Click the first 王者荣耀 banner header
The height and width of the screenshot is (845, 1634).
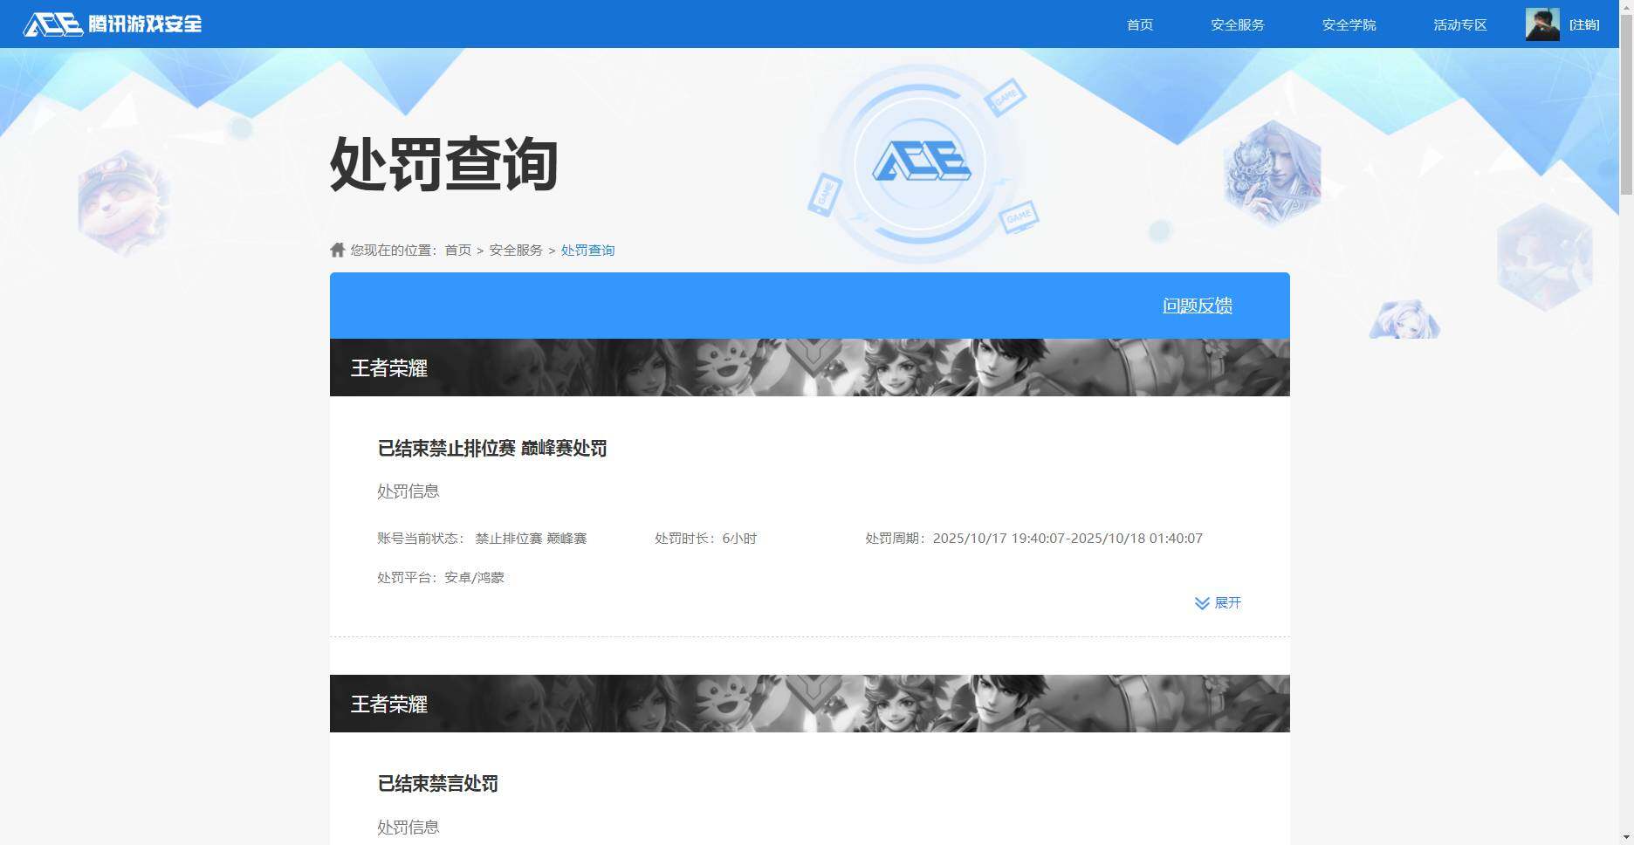pyautogui.click(x=809, y=368)
